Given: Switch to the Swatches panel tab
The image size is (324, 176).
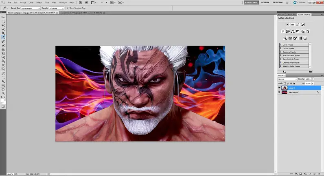Looking at the screenshot, I should point(291,15).
